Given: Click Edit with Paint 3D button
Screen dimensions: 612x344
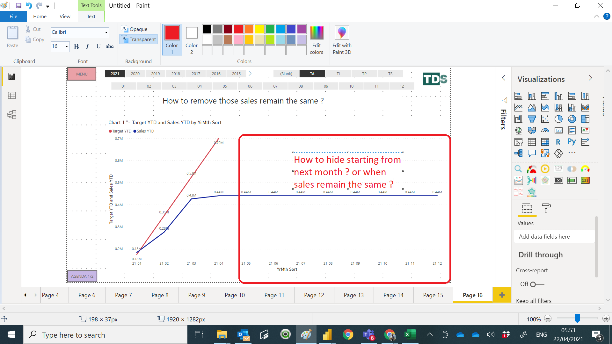Looking at the screenshot, I should (342, 40).
